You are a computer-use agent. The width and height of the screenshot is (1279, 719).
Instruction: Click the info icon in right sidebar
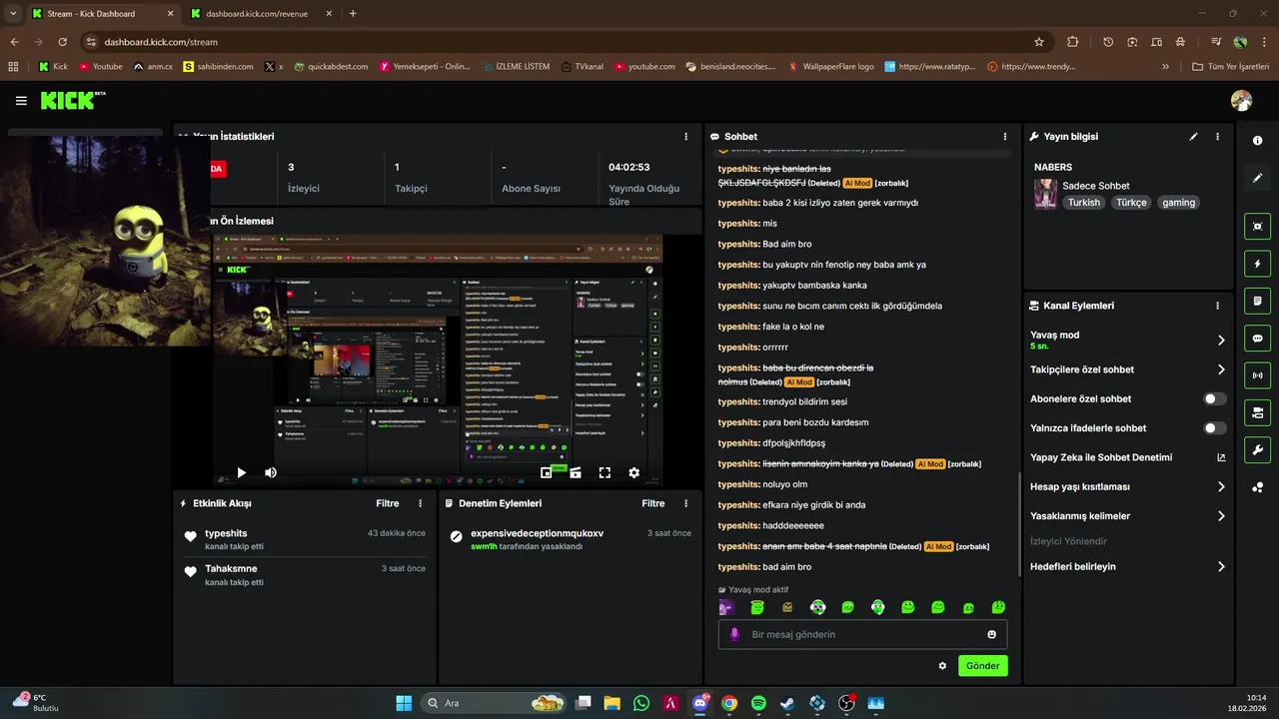(x=1257, y=141)
